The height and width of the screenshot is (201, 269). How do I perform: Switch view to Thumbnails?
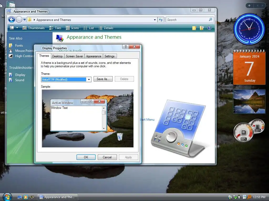(34, 28)
